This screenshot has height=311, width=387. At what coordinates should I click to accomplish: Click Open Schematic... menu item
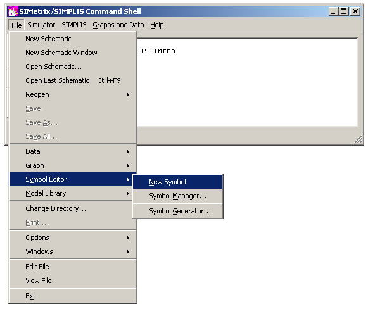click(73, 67)
